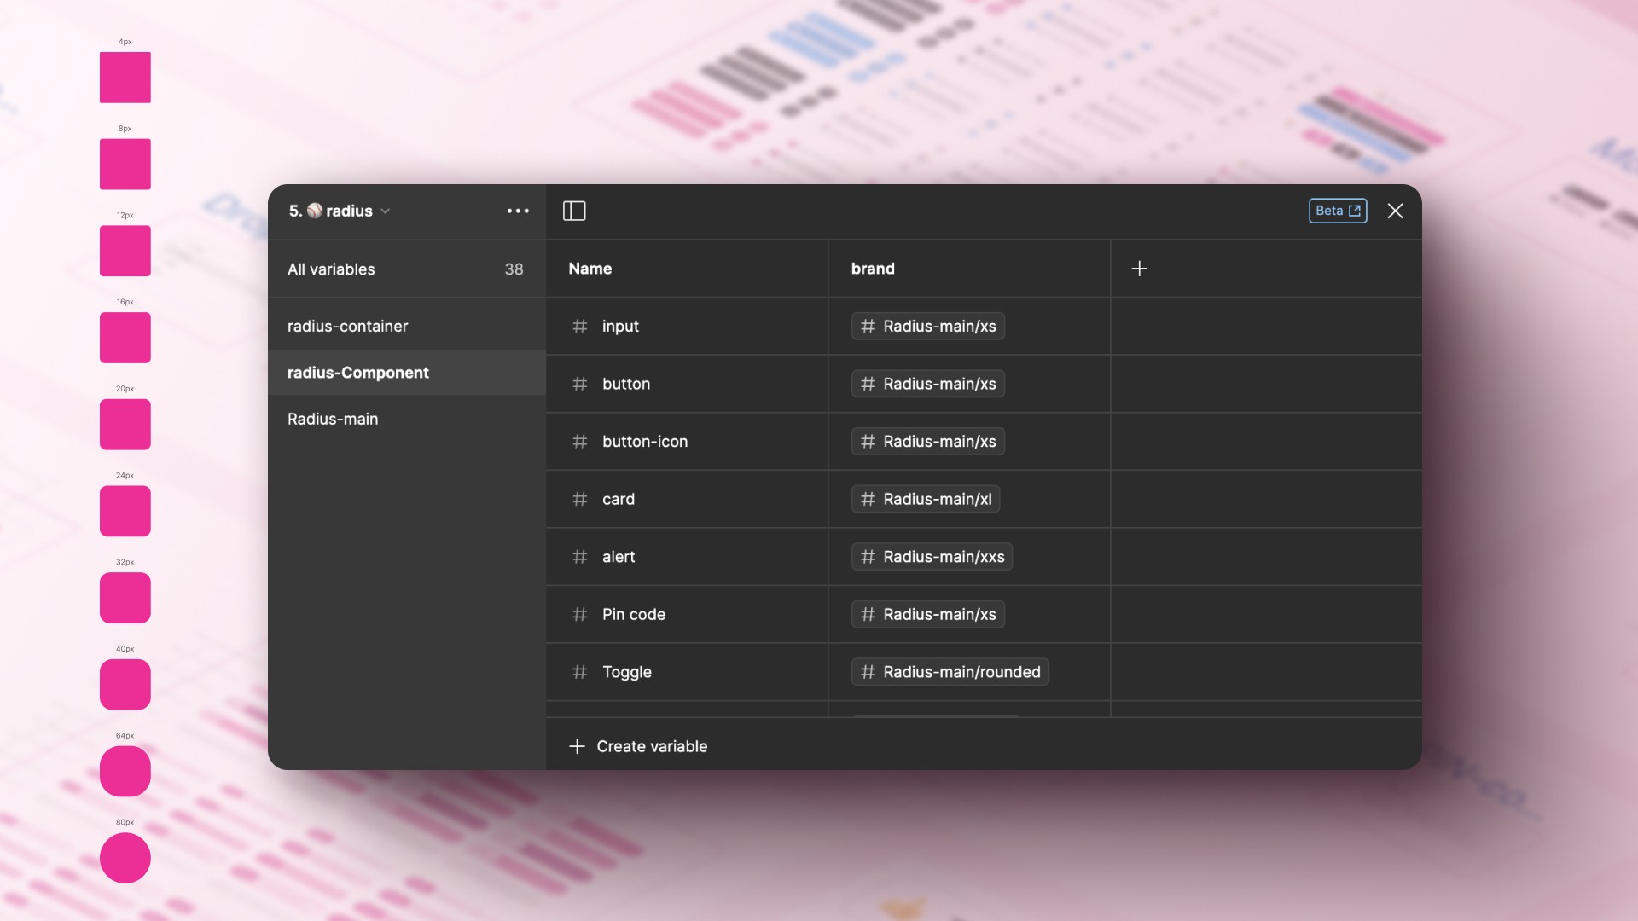The width and height of the screenshot is (1638, 921).
Task: Click the number type icon beside button
Action: 579,384
